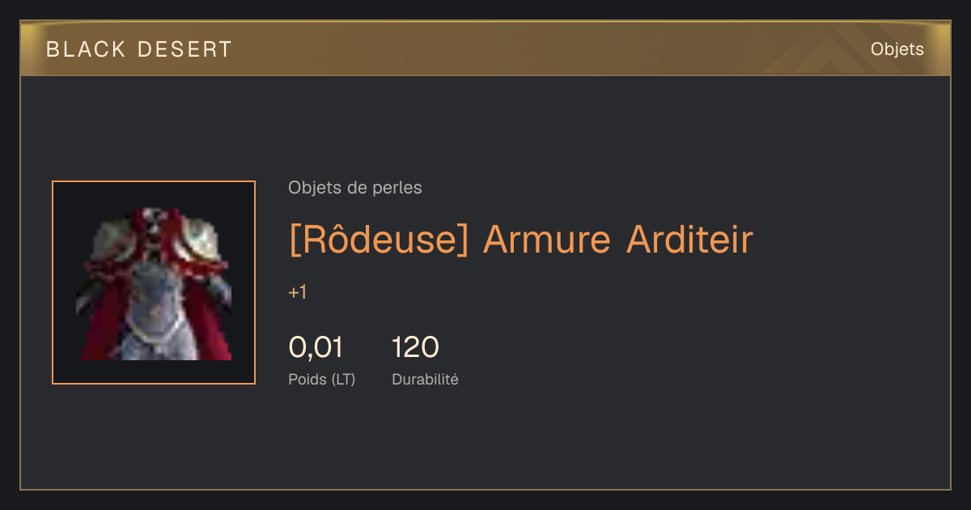
Task: Select the +1 enhancement level indicator
Action: coord(298,293)
